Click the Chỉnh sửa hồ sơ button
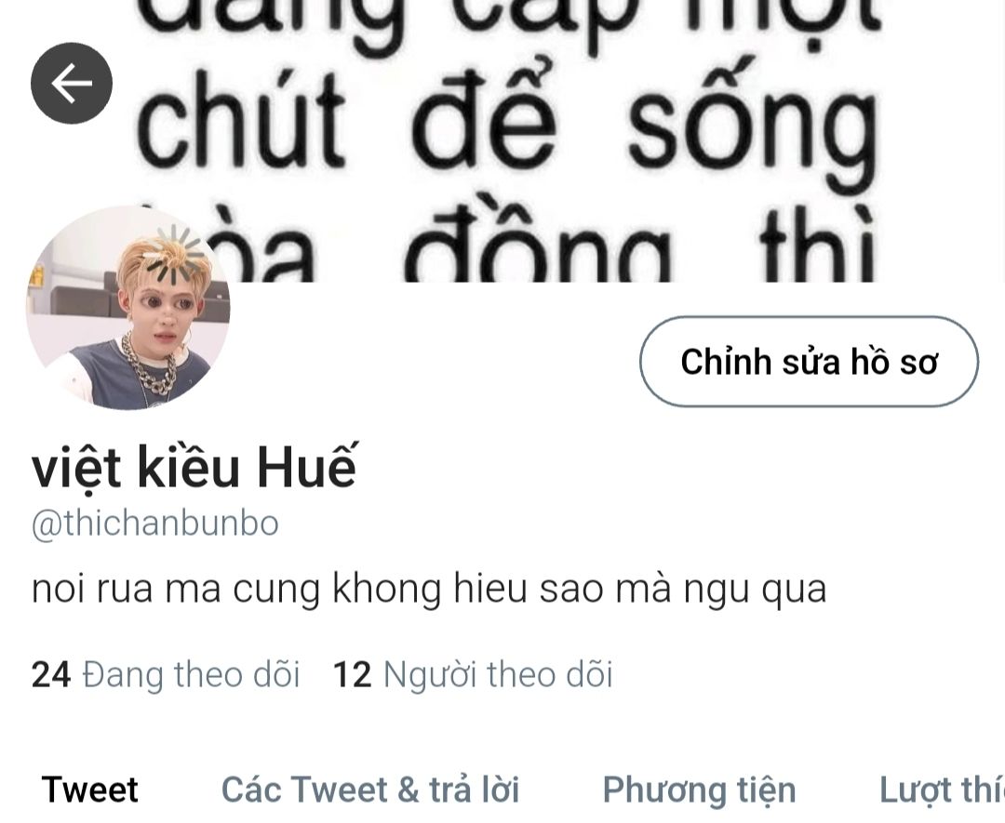 pos(809,362)
